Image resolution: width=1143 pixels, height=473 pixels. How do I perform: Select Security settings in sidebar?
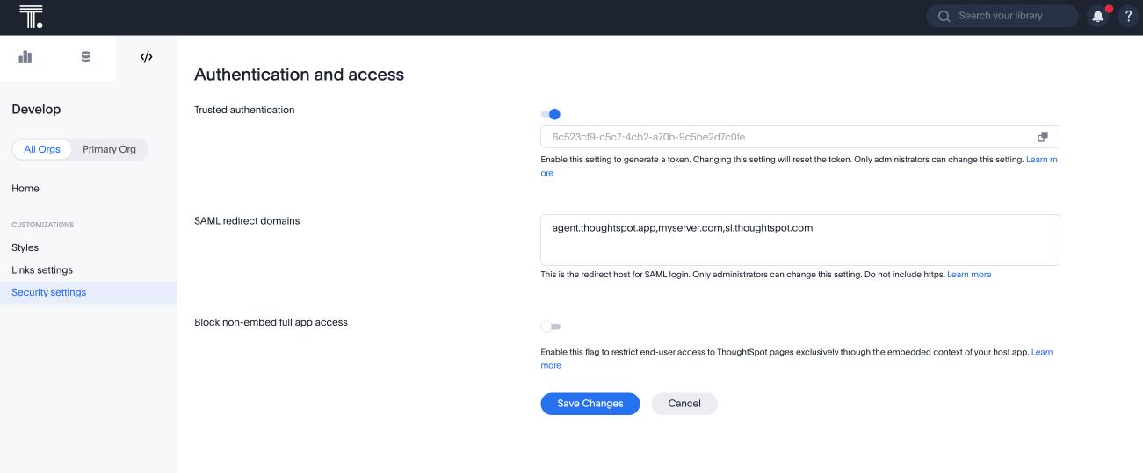[x=49, y=292]
